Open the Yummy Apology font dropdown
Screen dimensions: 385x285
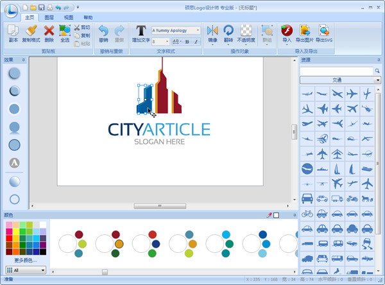(198, 30)
